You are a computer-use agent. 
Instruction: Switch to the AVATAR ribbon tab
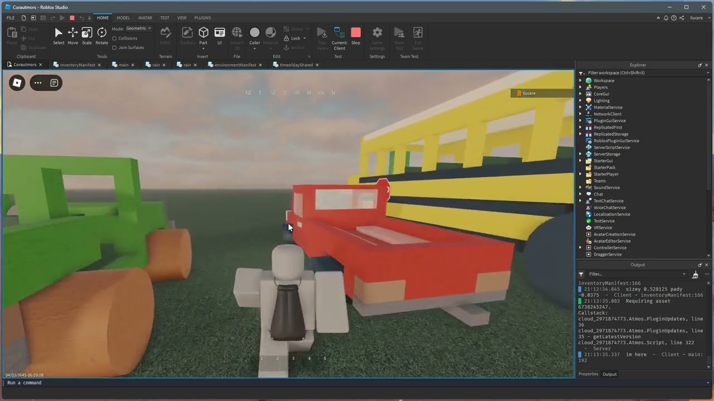coord(145,18)
